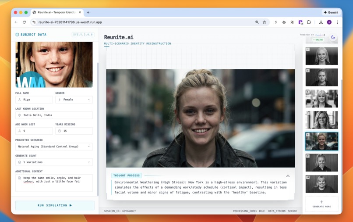This screenshot has width=353, height=222.
Task: Click PROCESSING_CORE: IDLE status text
Action: (x=249, y=211)
